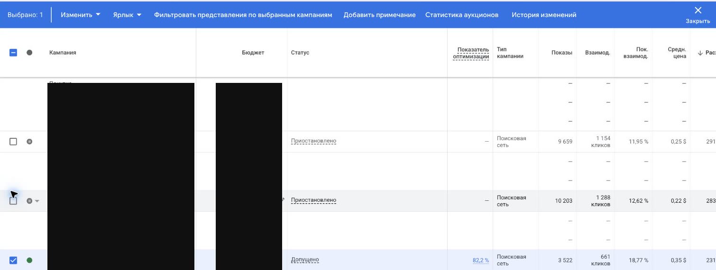This screenshot has height=270, width=716.
Task: Click Добавить примечание button
Action: [x=379, y=15]
